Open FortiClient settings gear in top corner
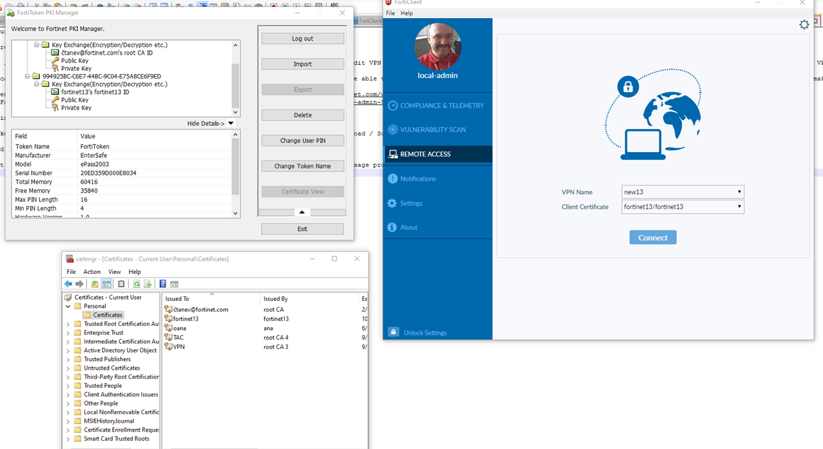The width and height of the screenshot is (823, 449). [x=804, y=24]
